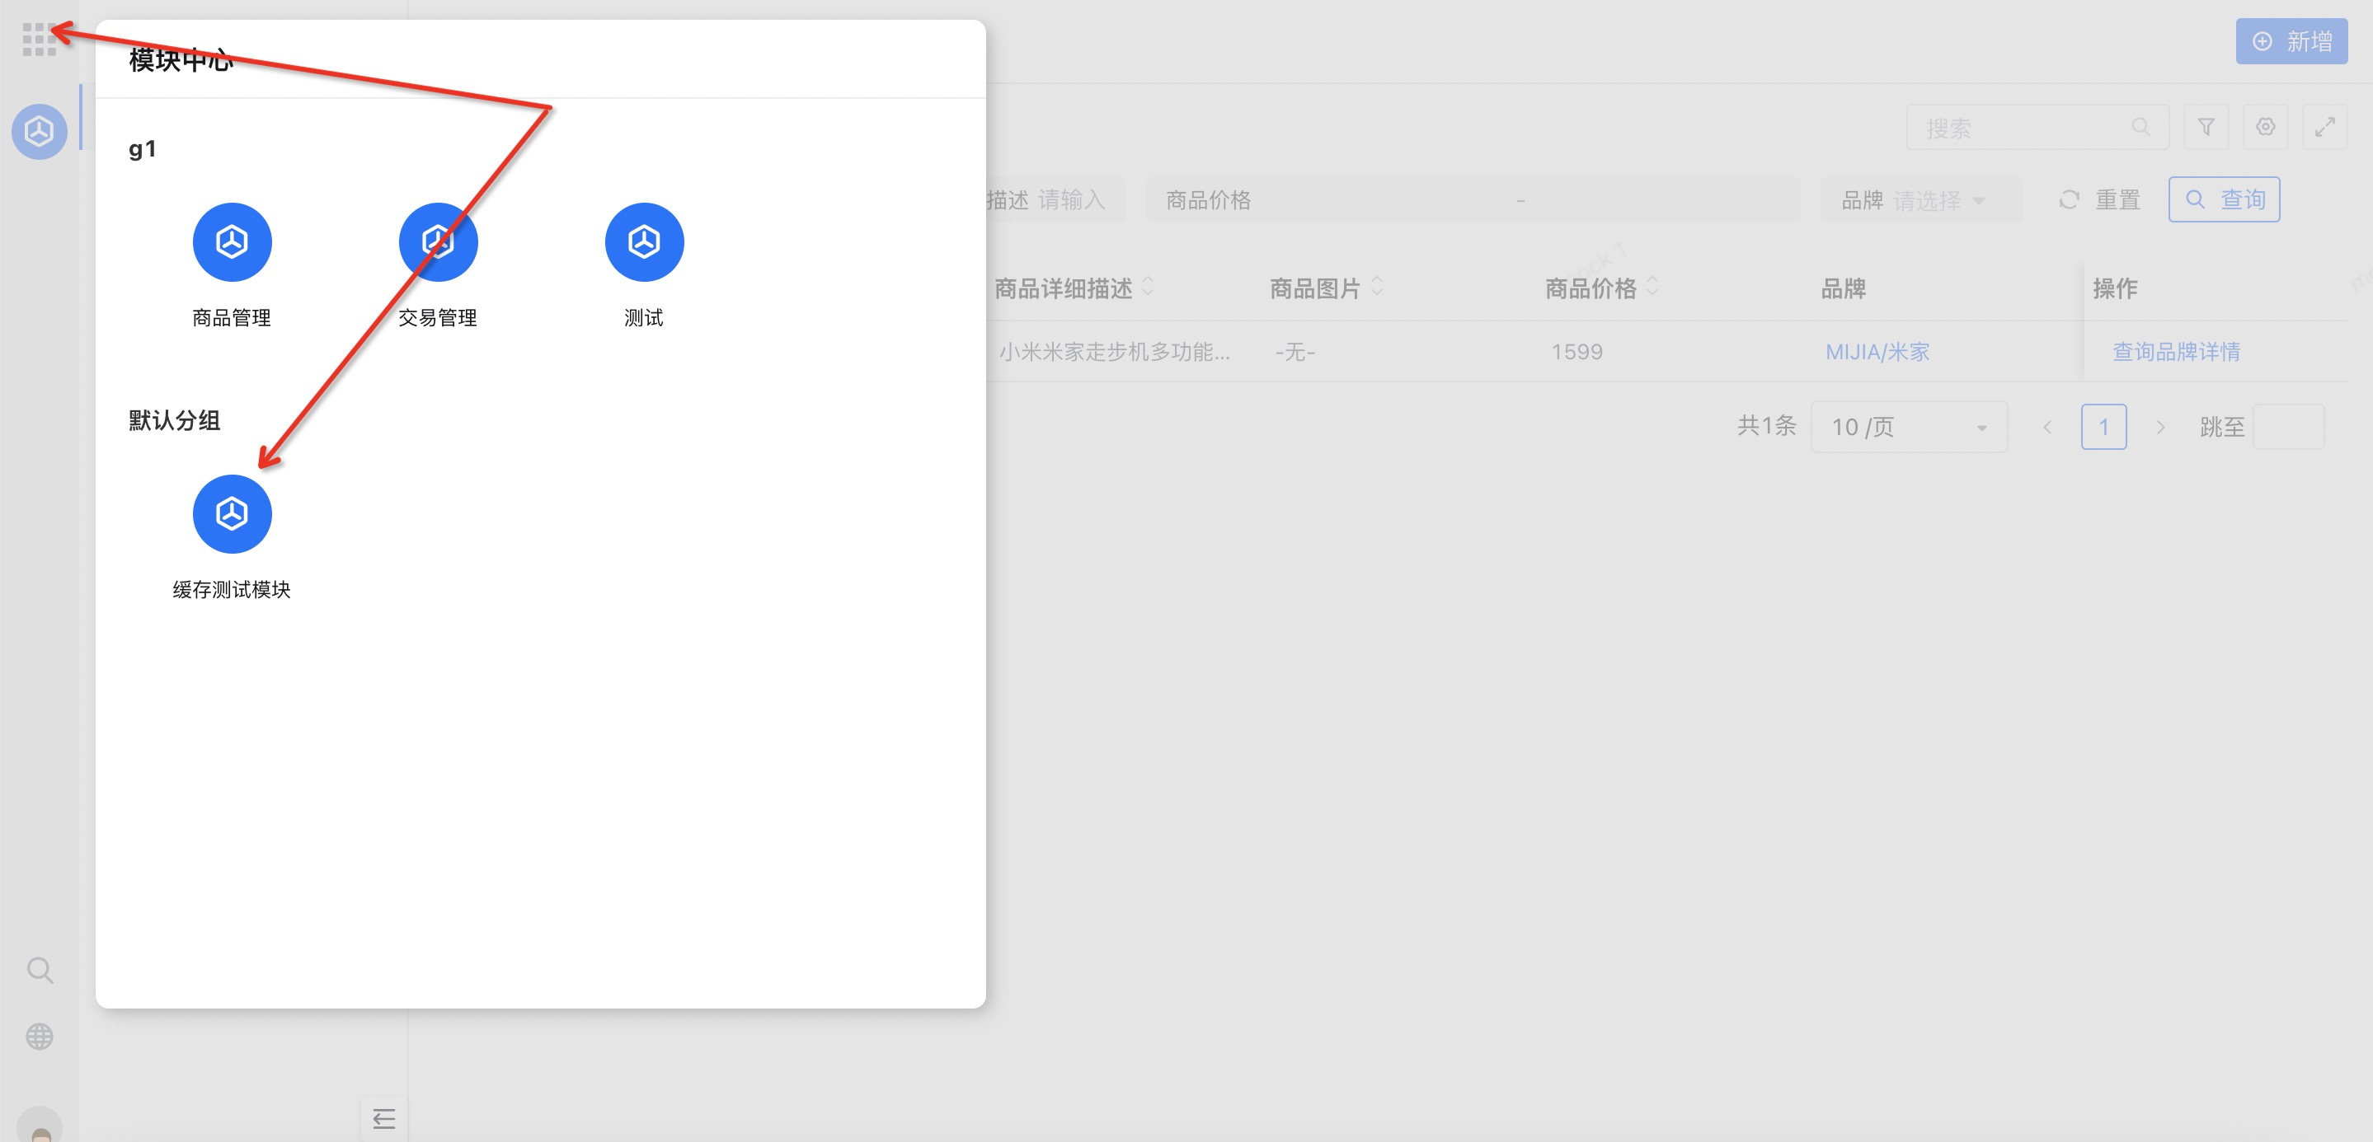The height and width of the screenshot is (1142, 2373).
Task: Sort by 商品详细描述 column
Action: [1149, 287]
